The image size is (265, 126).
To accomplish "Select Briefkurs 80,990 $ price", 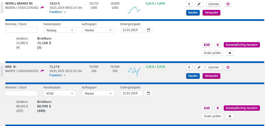I will coord(44,107).
